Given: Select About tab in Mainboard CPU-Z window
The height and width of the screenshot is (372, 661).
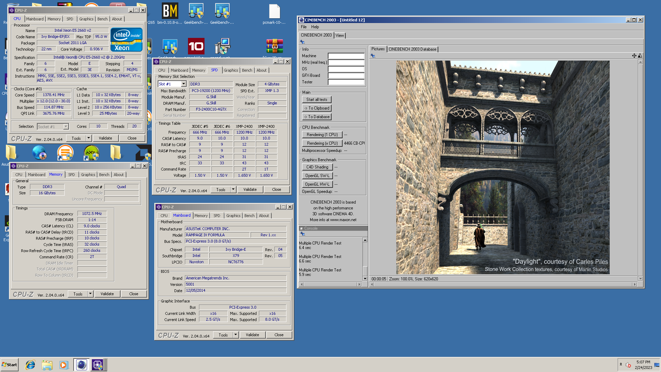Looking at the screenshot, I should point(264,216).
